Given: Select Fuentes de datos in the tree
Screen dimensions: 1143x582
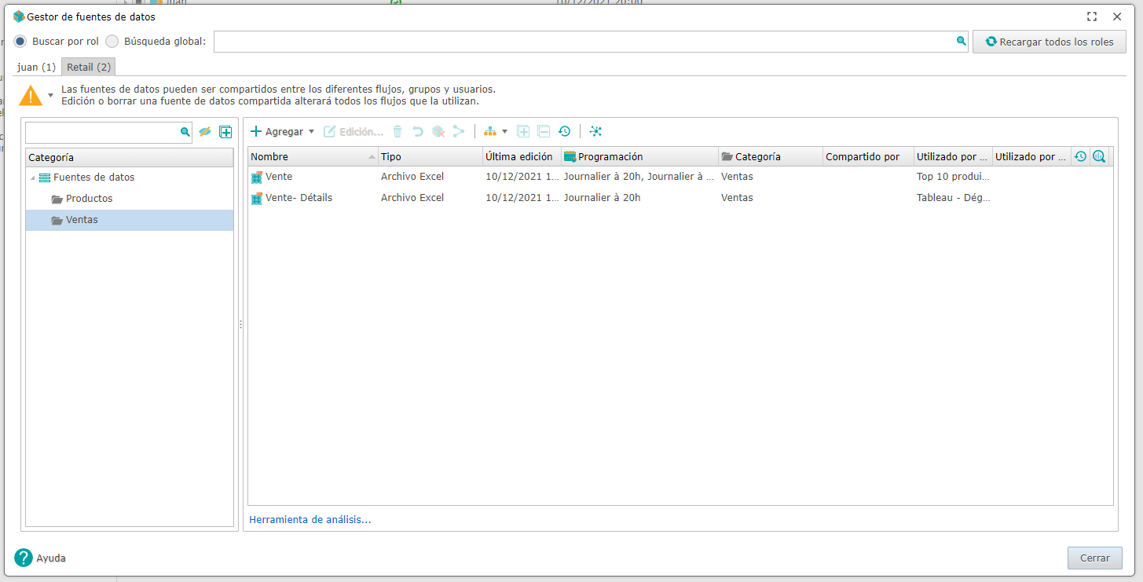Looking at the screenshot, I should pyautogui.click(x=93, y=178).
